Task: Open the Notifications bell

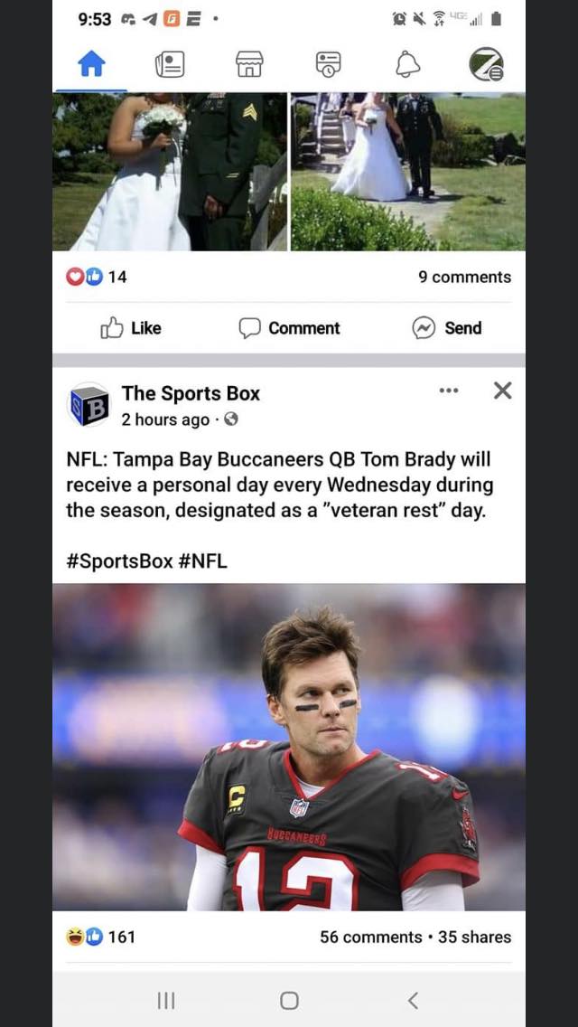Action: [408, 65]
